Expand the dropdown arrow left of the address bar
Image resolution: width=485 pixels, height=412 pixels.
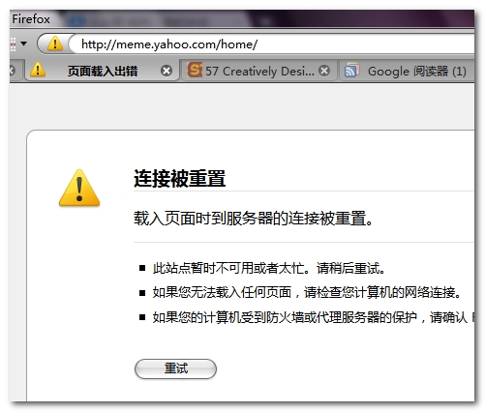pyautogui.click(x=24, y=44)
